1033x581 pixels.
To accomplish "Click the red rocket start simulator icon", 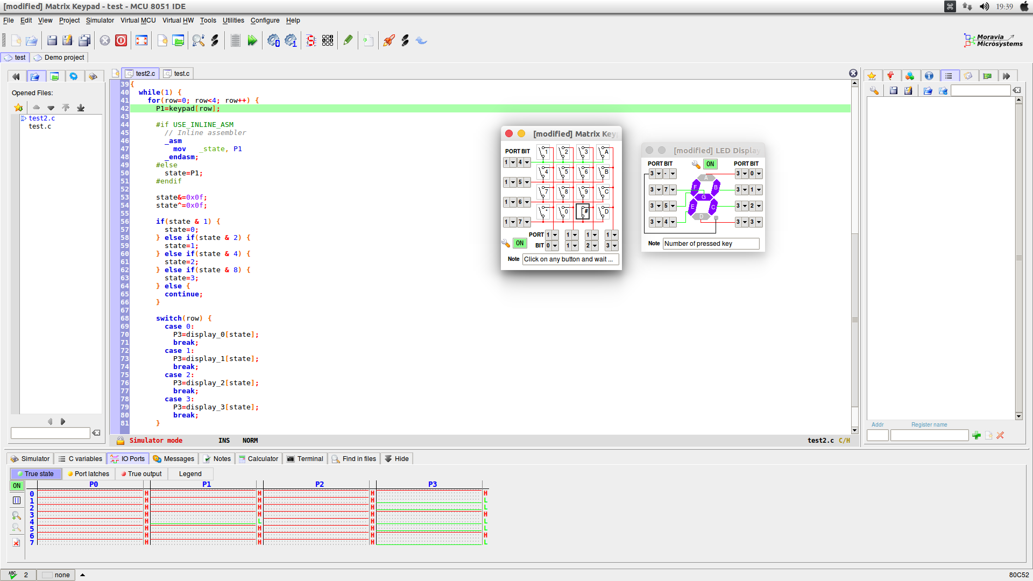I will 389,41.
